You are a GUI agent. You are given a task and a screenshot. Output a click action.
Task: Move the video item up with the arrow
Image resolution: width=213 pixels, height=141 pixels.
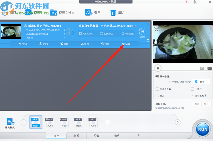pyautogui.click(x=148, y=39)
